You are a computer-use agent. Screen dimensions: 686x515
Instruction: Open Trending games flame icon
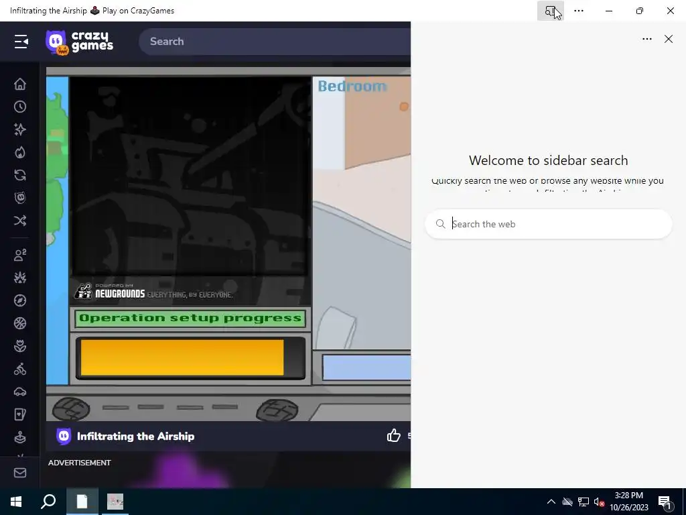click(x=19, y=152)
